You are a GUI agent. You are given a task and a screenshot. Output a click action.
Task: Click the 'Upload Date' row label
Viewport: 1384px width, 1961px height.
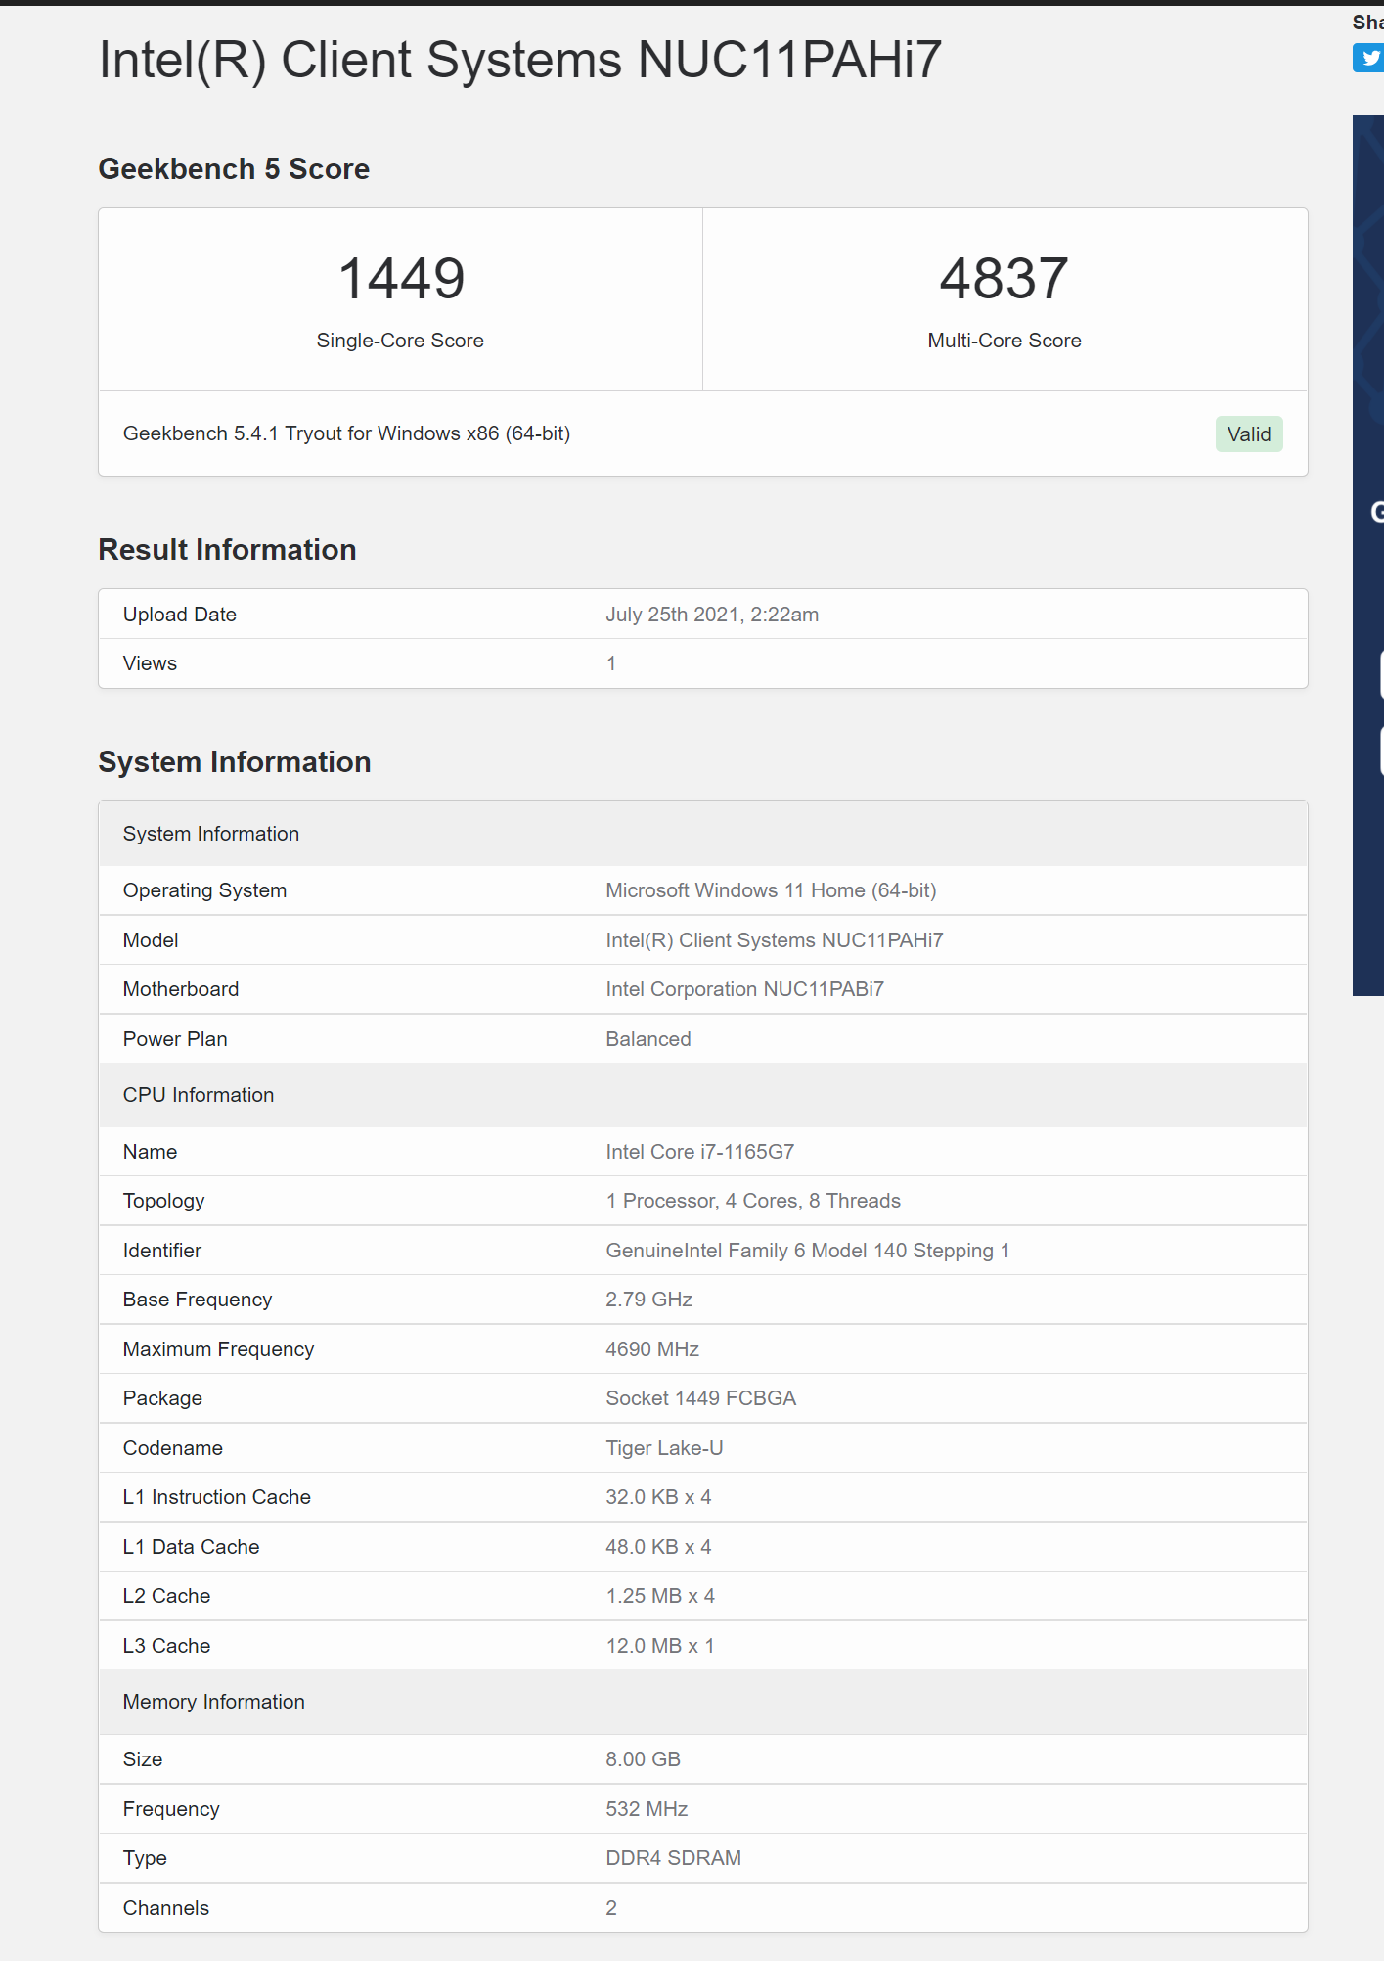(x=180, y=615)
